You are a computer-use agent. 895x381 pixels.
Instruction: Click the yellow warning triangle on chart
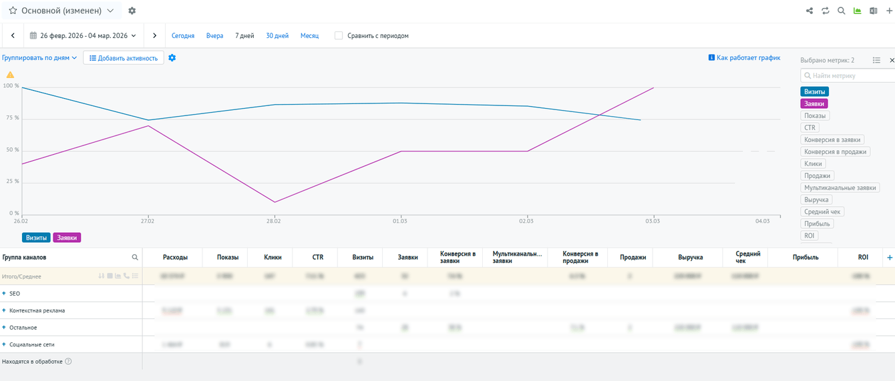click(x=10, y=75)
